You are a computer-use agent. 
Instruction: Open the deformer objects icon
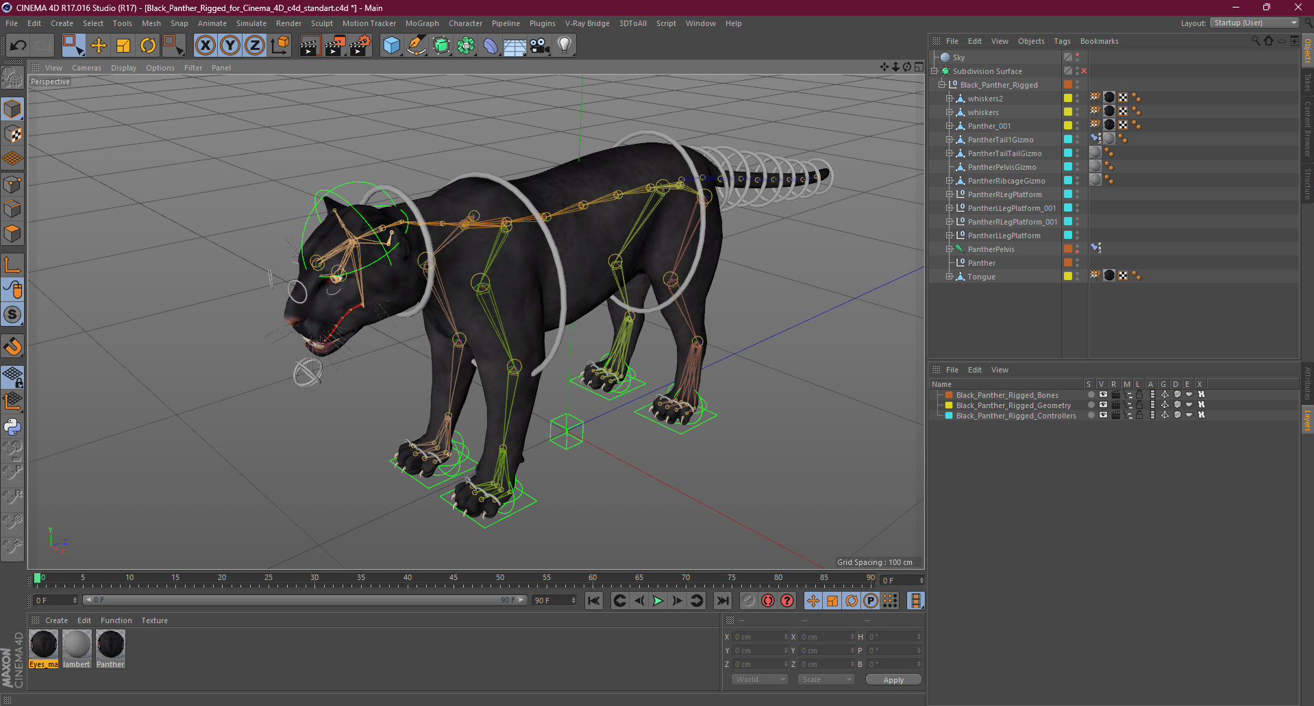coord(491,46)
